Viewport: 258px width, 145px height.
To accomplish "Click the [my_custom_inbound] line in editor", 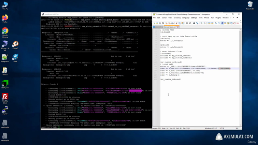I will 171,79.
